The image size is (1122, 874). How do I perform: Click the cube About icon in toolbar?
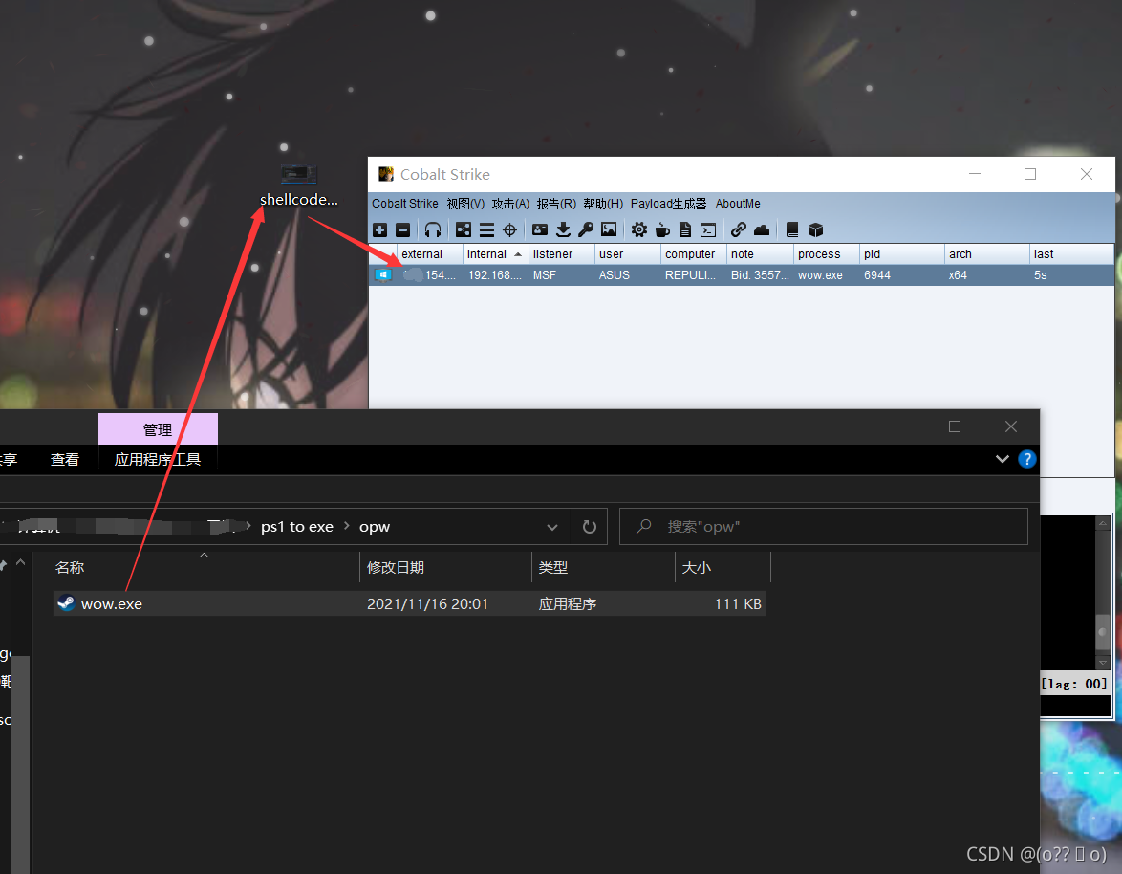[815, 229]
